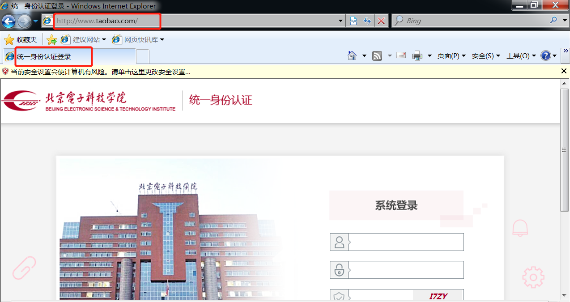Close the security information bar
This screenshot has height=302, width=570.
coord(564,71)
